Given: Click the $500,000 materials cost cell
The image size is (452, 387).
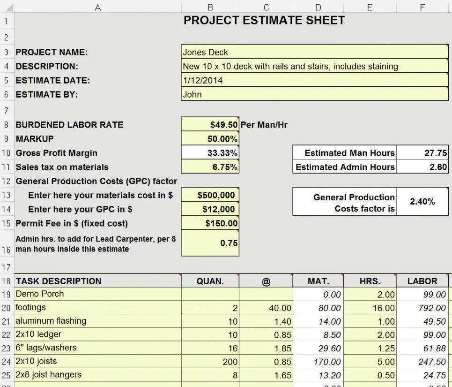Looking at the screenshot, I should click(x=211, y=195).
